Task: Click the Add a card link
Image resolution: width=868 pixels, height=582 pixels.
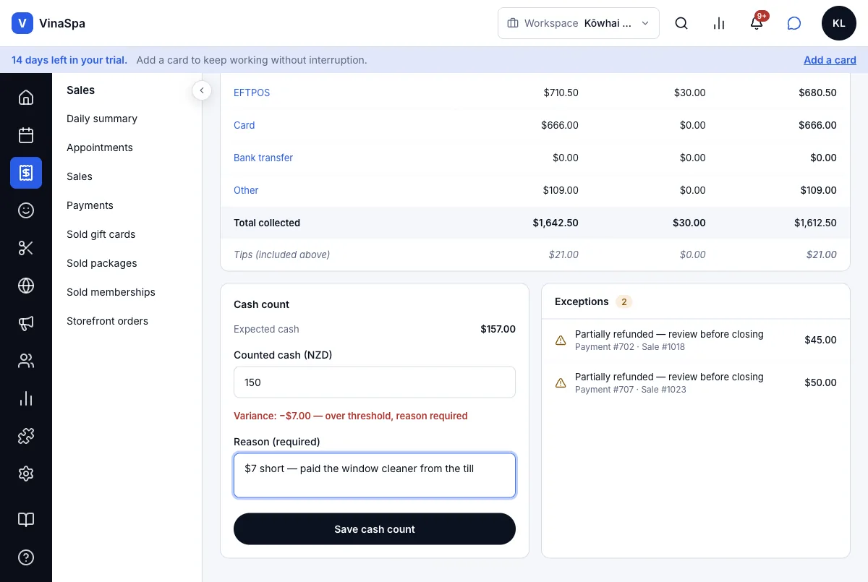Action: 830,60
